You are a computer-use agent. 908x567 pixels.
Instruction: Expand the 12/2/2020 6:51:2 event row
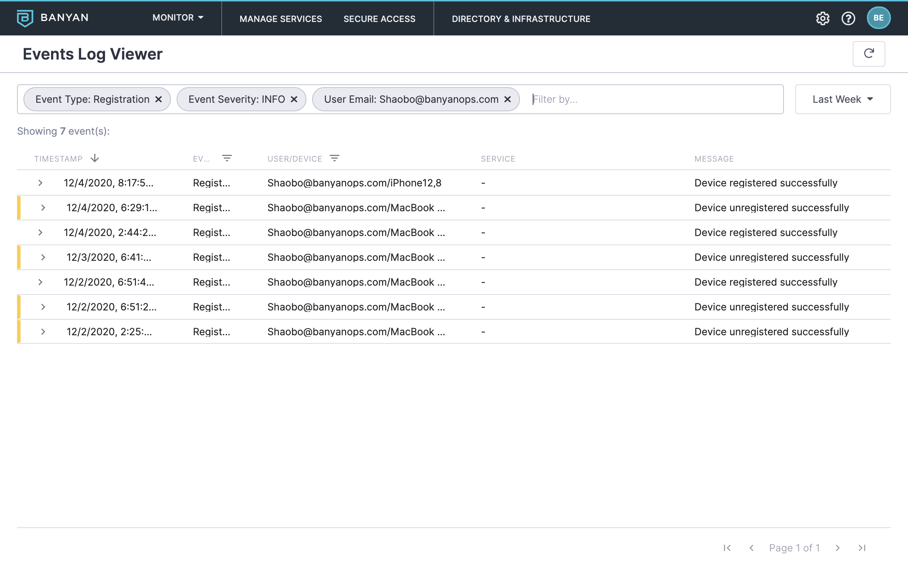pos(43,307)
